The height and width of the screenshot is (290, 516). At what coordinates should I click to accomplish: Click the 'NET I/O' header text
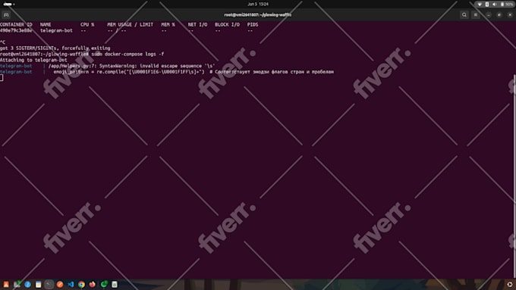click(197, 25)
